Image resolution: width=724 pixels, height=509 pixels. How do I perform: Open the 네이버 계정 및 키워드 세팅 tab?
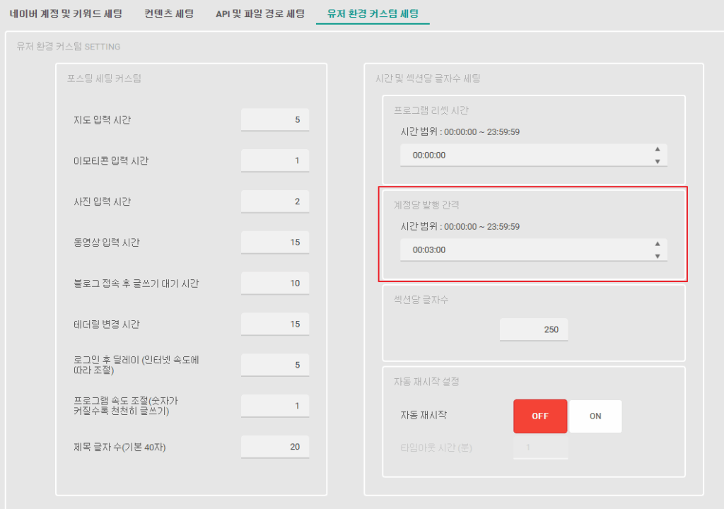point(66,13)
